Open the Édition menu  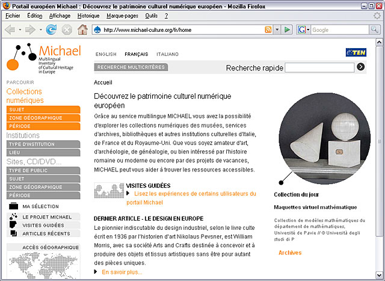pyautogui.click(x=35, y=16)
